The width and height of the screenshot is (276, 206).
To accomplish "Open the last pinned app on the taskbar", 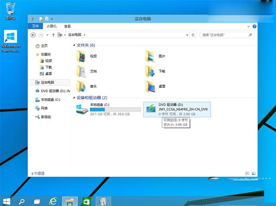I will pos(103,201).
